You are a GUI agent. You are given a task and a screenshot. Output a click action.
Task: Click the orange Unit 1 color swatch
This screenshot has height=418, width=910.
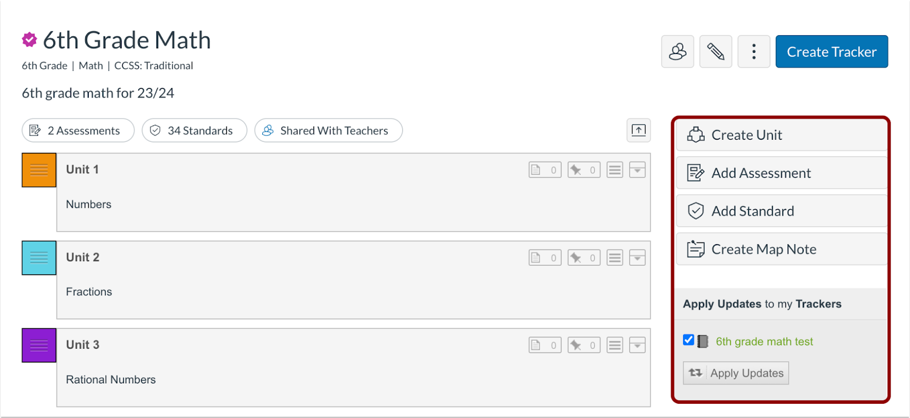39,170
